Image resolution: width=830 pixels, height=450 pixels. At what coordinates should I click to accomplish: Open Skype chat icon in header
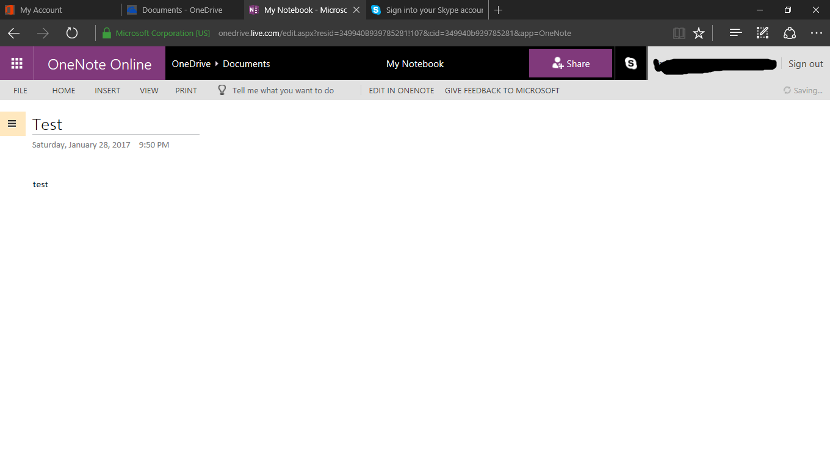(x=631, y=63)
